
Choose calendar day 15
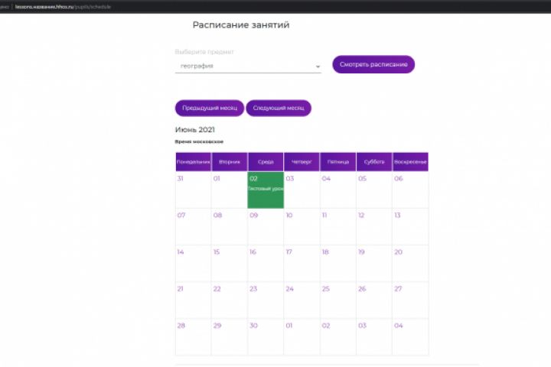pos(229,263)
